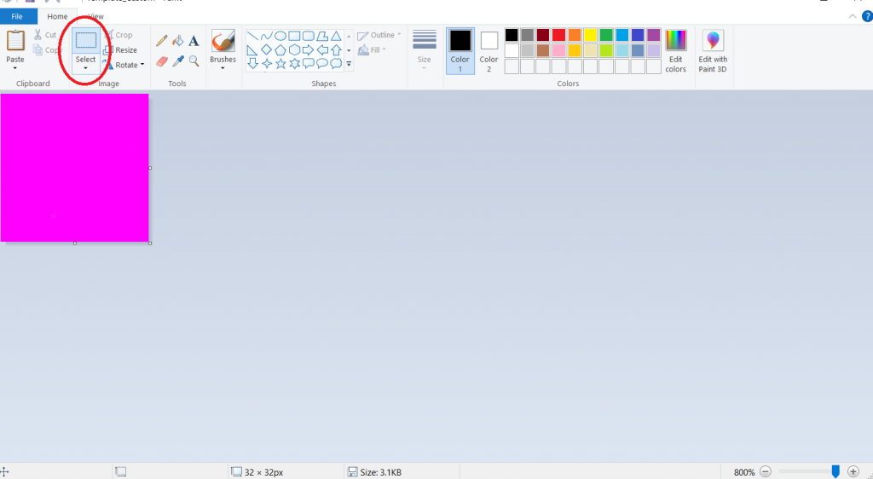The width and height of the screenshot is (873, 479).
Task: Activate Color 2 background selector
Action: pos(489,51)
